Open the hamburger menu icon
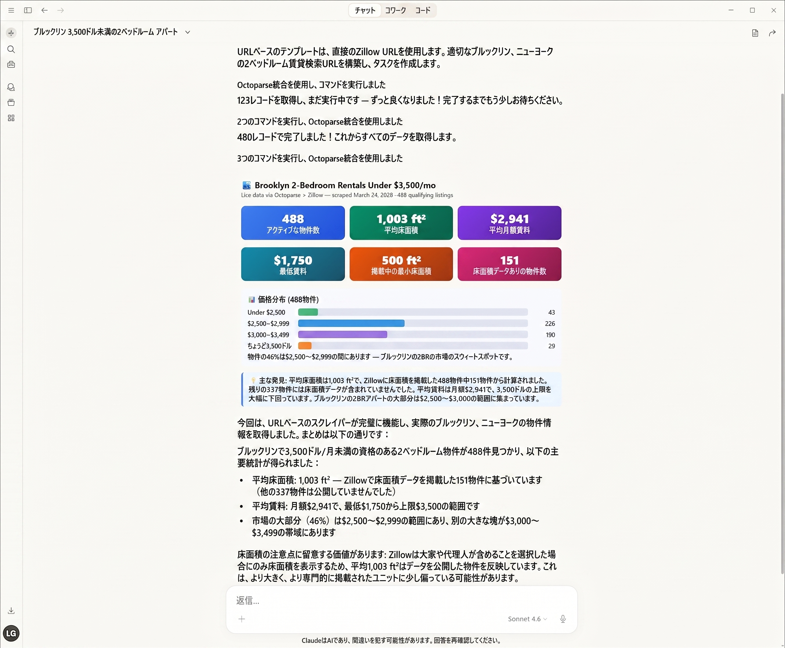 point(11,10)
